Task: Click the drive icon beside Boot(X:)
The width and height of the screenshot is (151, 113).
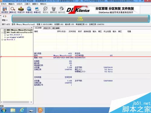Action: tap(5, 40)
